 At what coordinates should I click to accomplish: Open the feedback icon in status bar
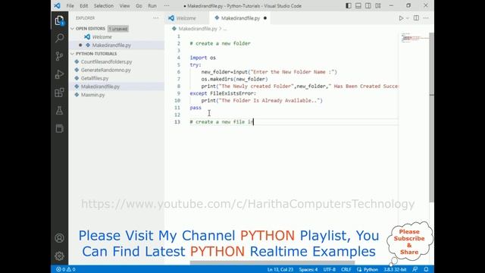click(415, 269)
